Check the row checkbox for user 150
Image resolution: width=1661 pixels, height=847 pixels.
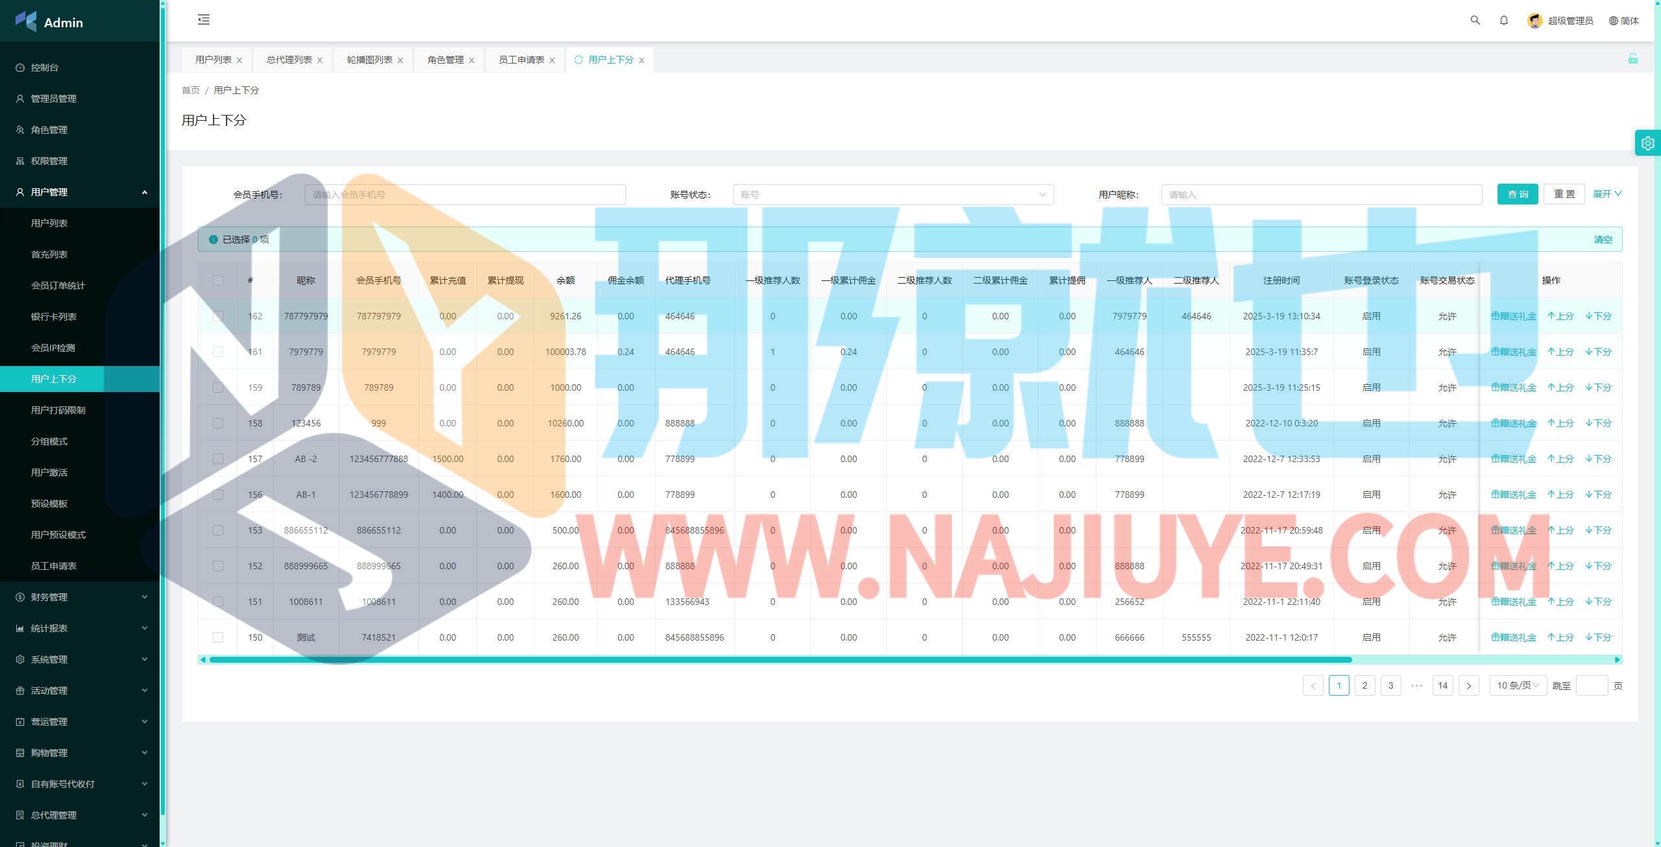(x=218, y=637)
